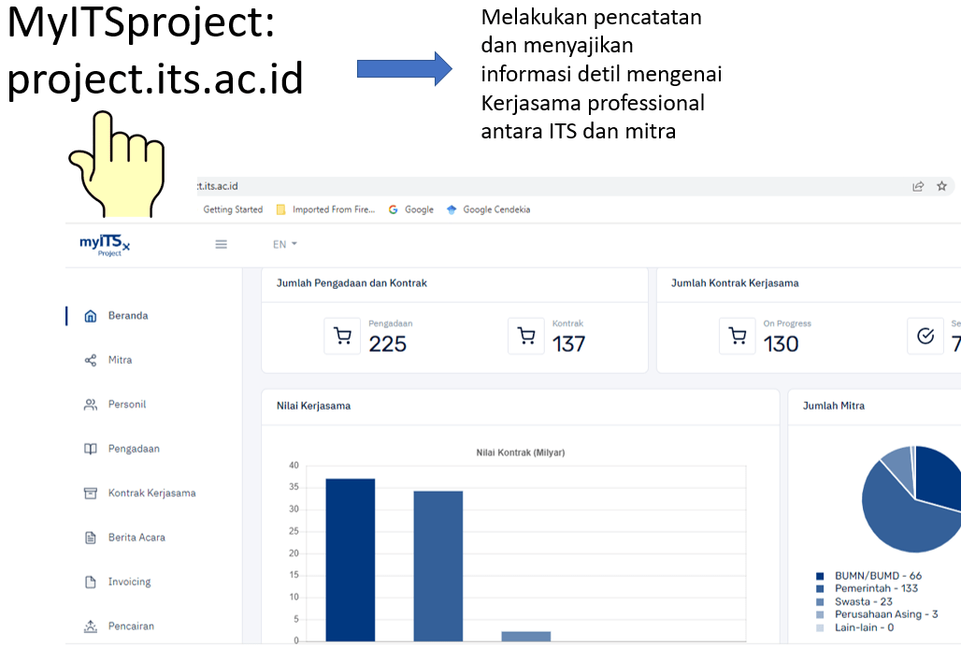Click the Pengadaan book icon
Viewport: 961px width, 662px height.
click(90, 449)
